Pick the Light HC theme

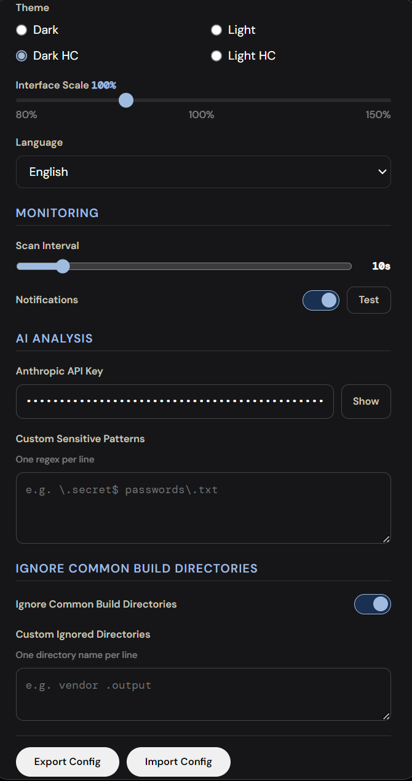tap(216, 56)
